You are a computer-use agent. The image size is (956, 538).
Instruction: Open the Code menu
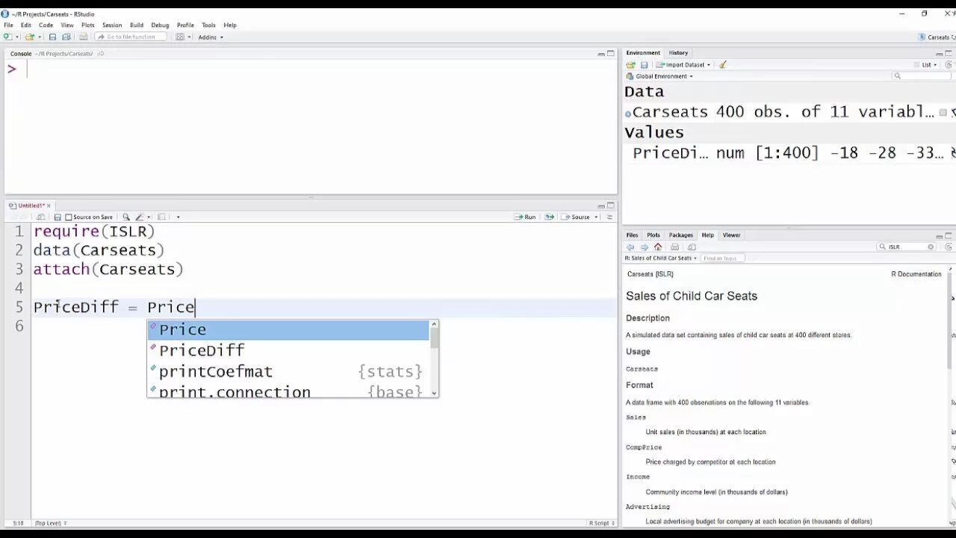tap(46, 25)
